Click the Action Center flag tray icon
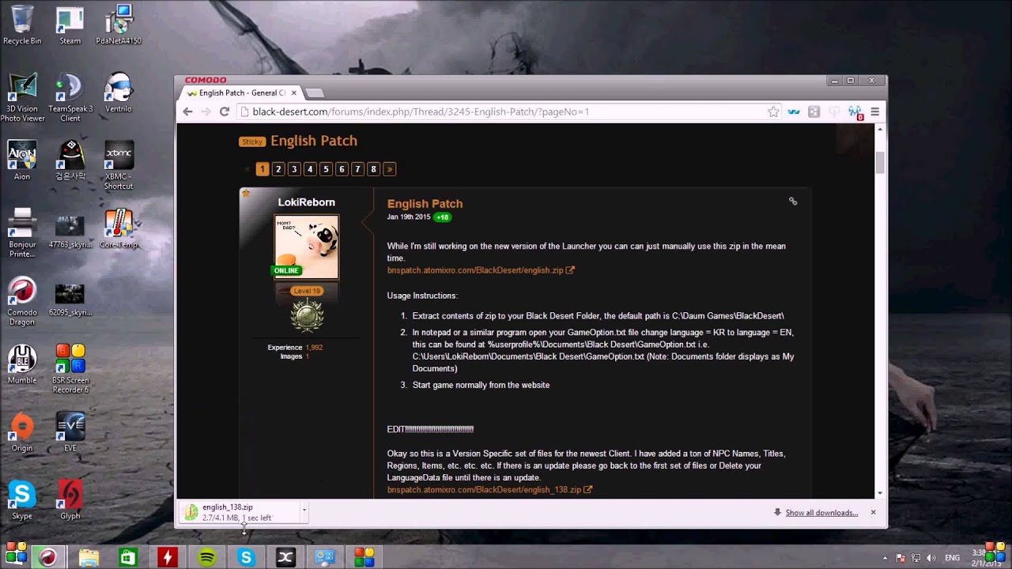The width and height of the screenshot is (1012, 569). (x=901, y=558)
